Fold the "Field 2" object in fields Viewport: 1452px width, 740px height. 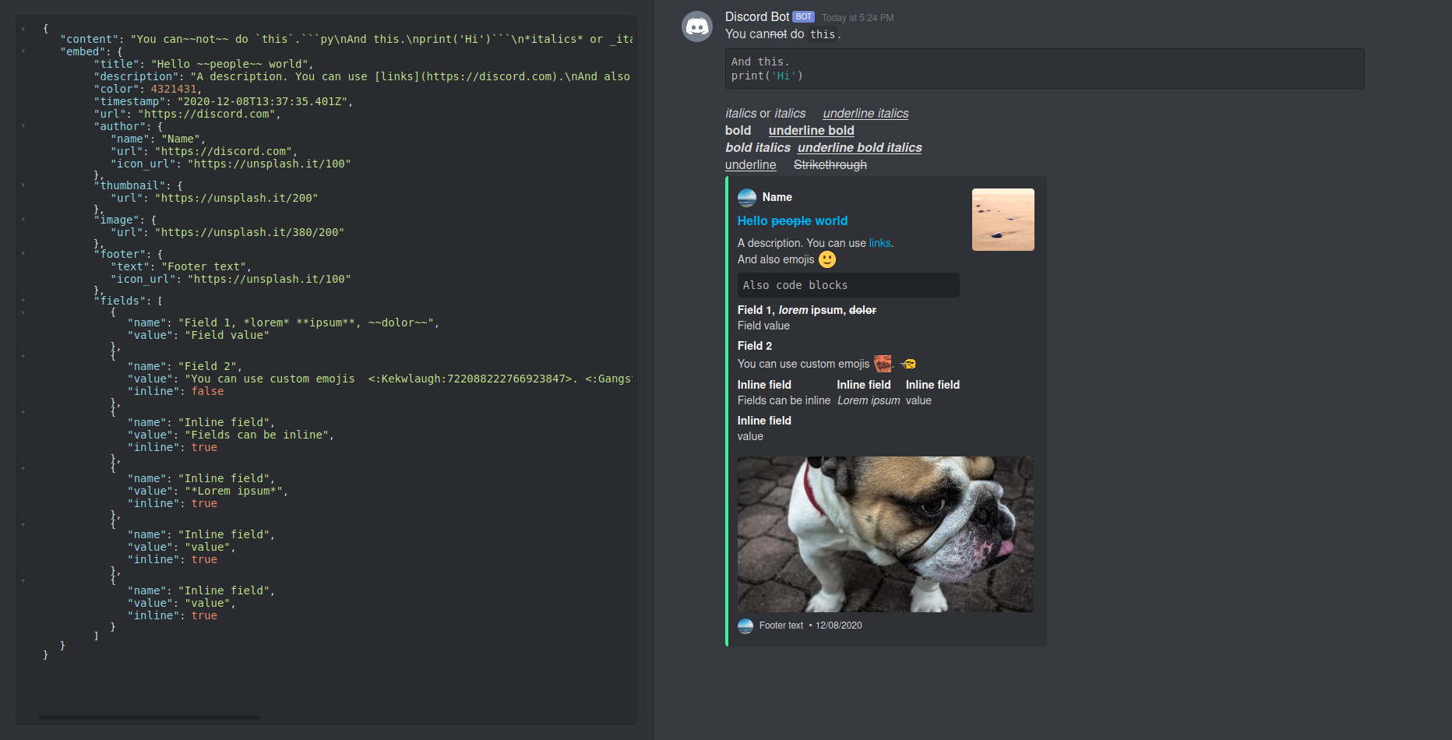(23, 357)
